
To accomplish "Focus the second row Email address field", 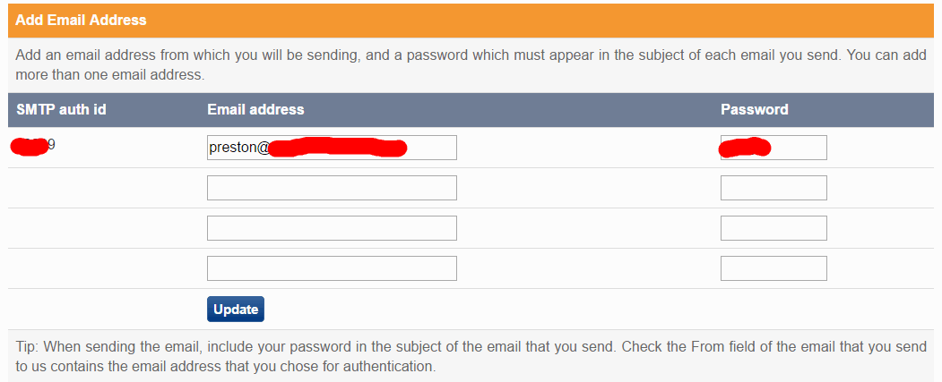I will coord(332,188).
